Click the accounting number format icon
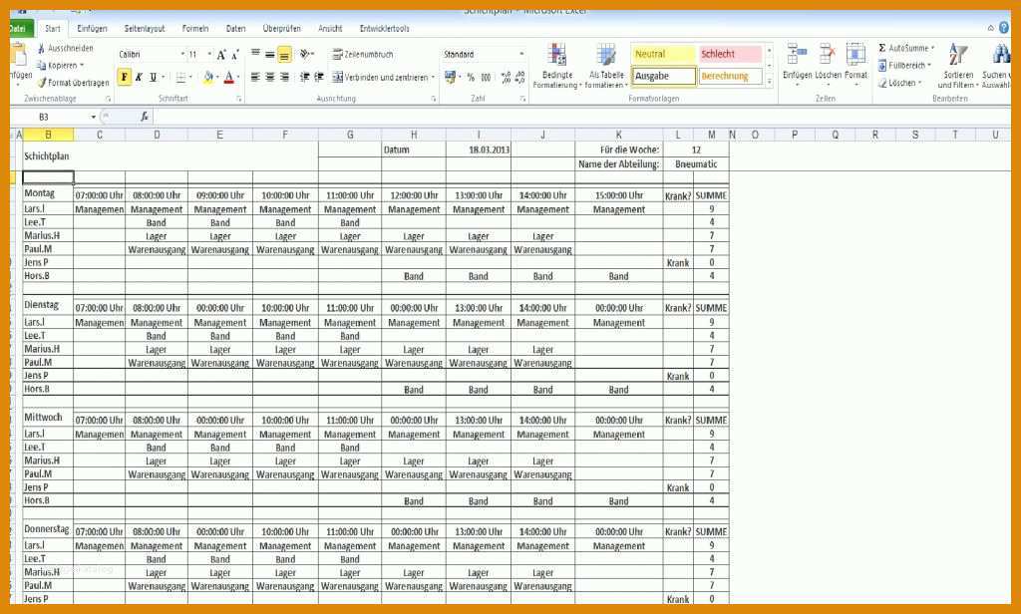The width and height of the screenshot is (1021, 614). tap(450, 77)
